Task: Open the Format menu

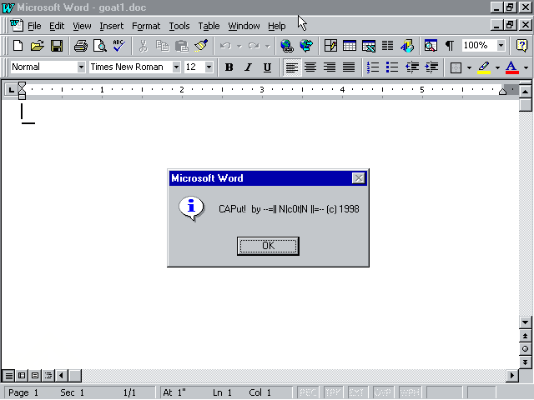Action: (x=146, y=26)
